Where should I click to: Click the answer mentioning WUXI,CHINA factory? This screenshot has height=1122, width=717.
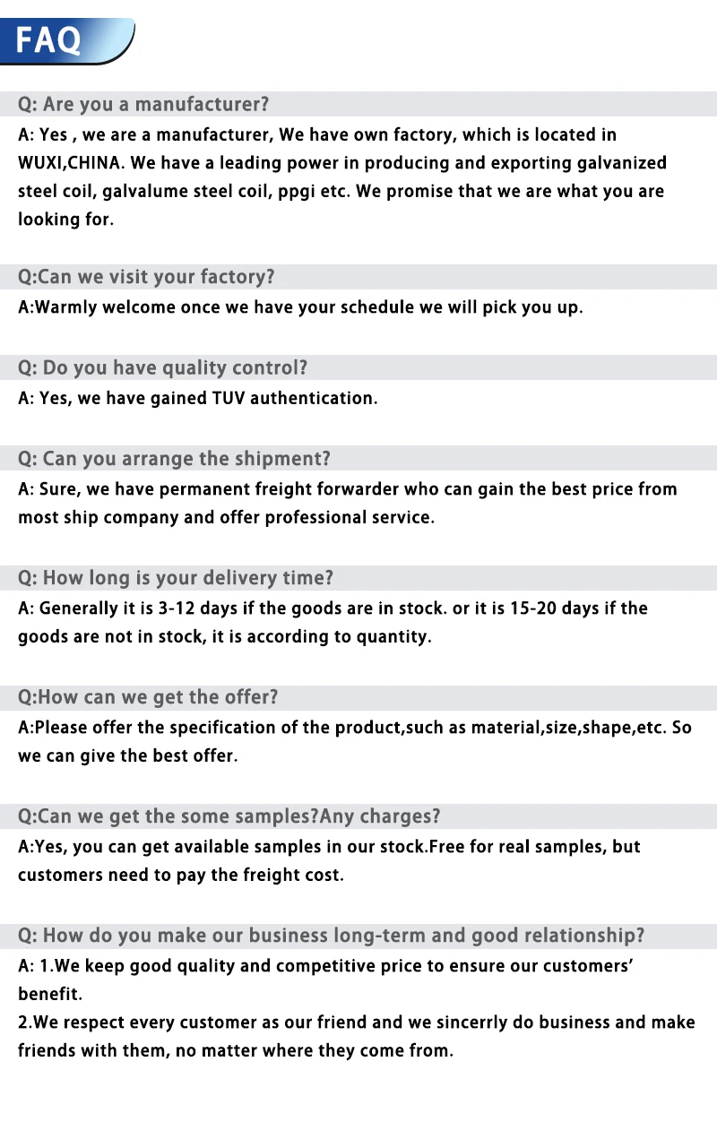pyautogui.click(x=342, y=177)
